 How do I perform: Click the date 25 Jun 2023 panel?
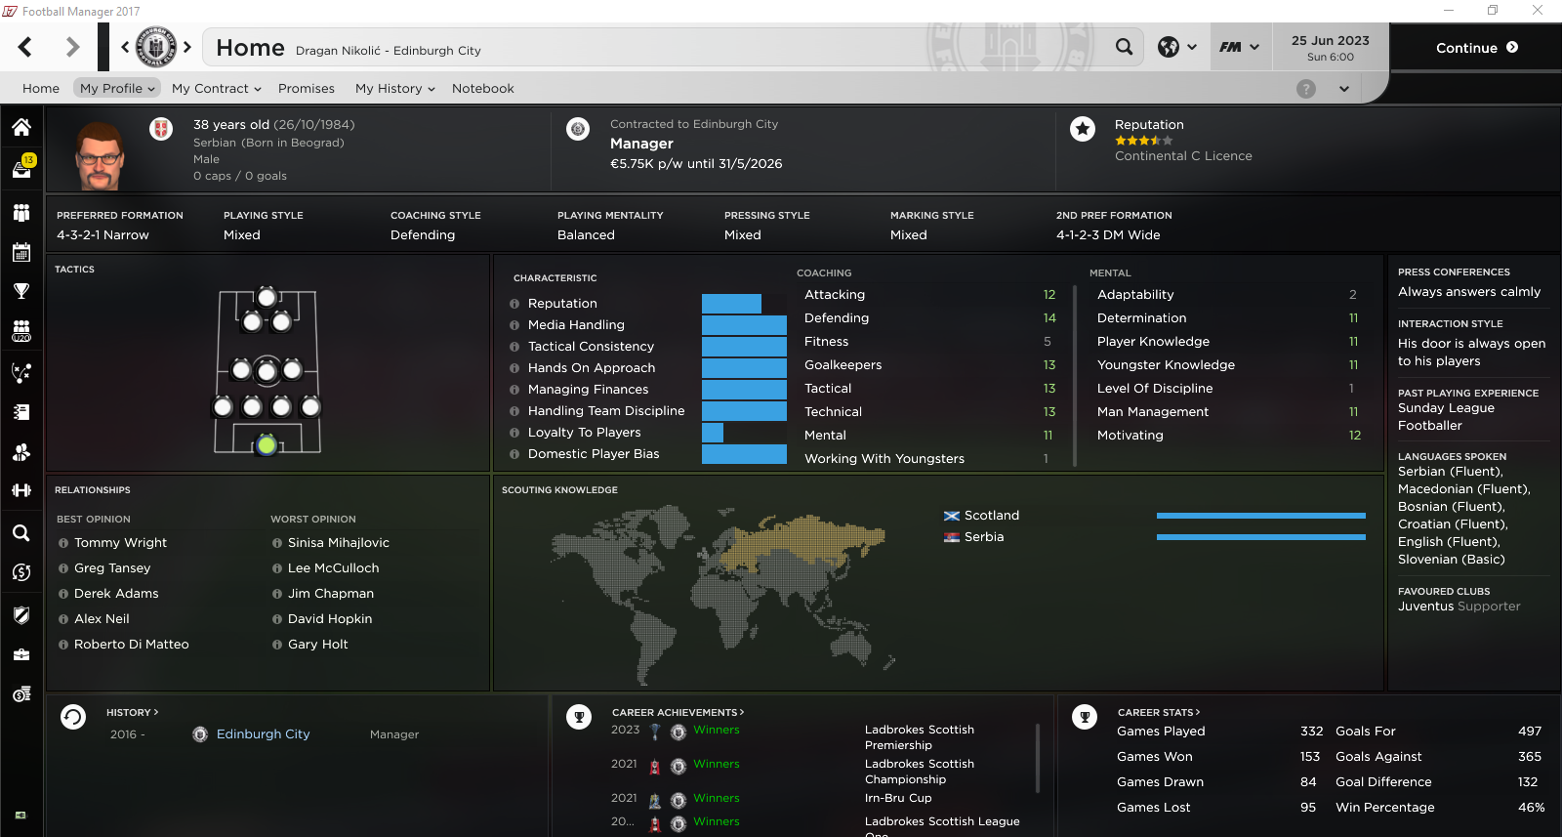pos(1331,47)
